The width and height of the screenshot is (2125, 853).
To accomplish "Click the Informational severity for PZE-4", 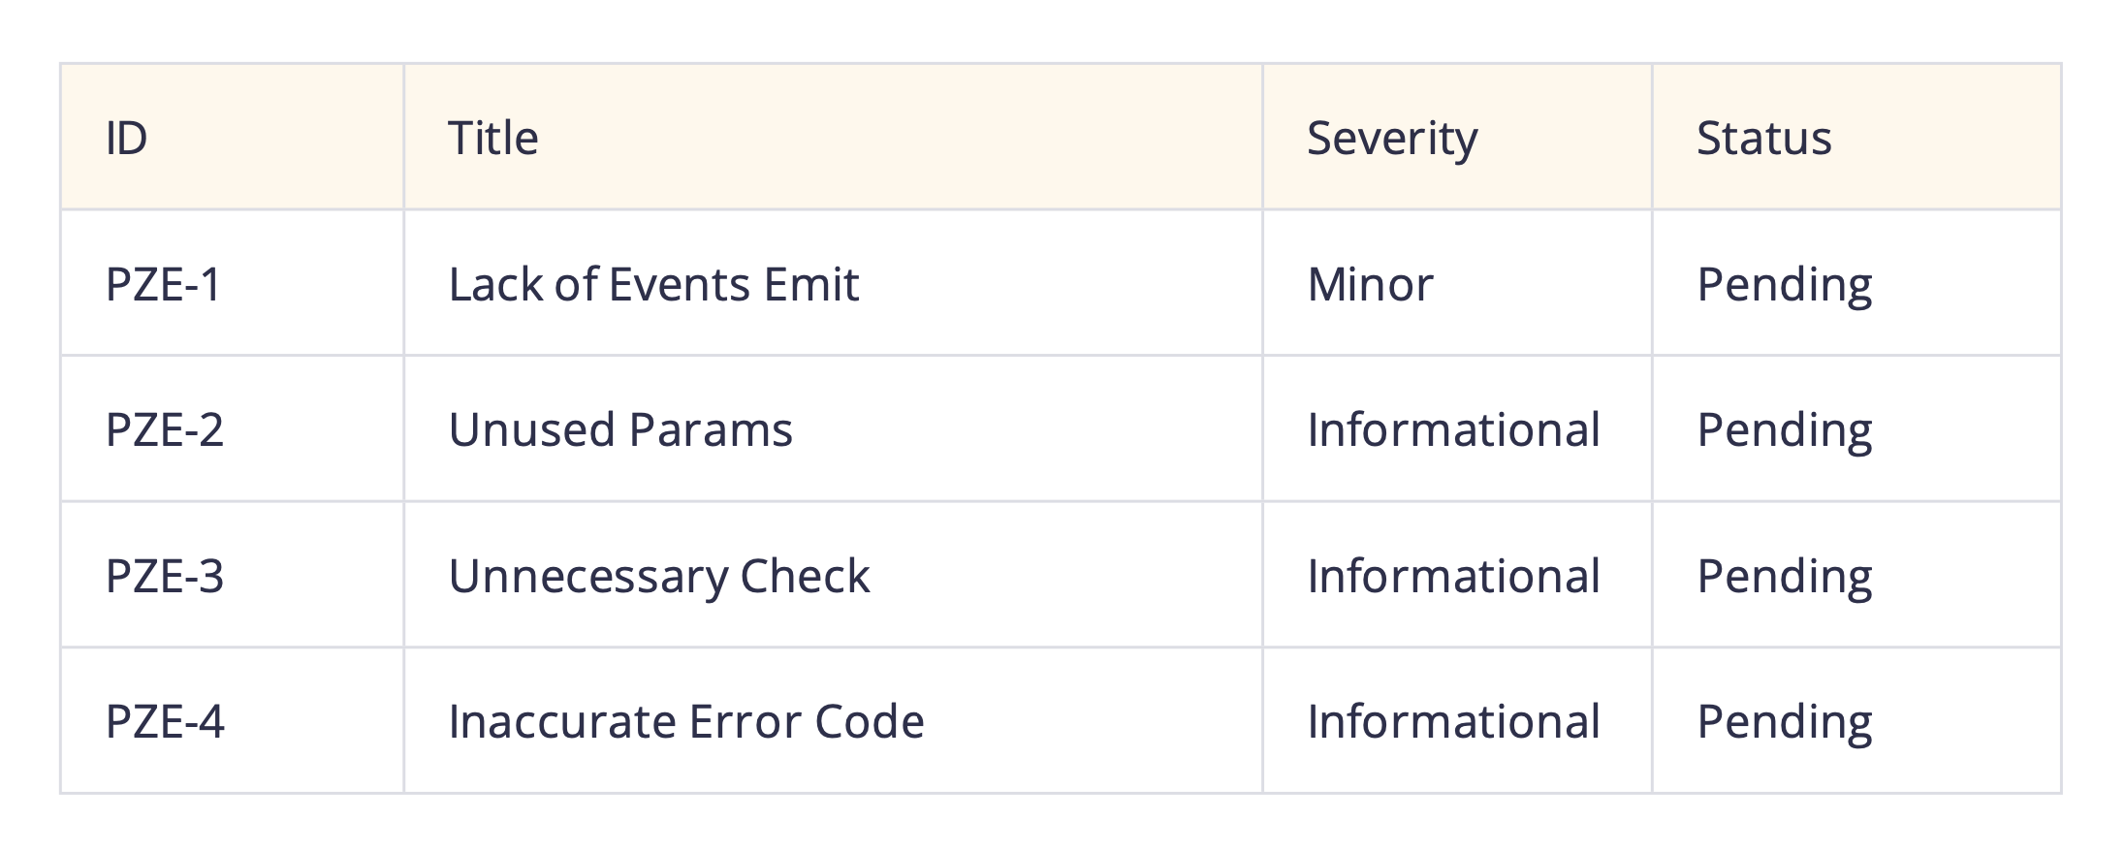I will click(x=1453, y=721).
